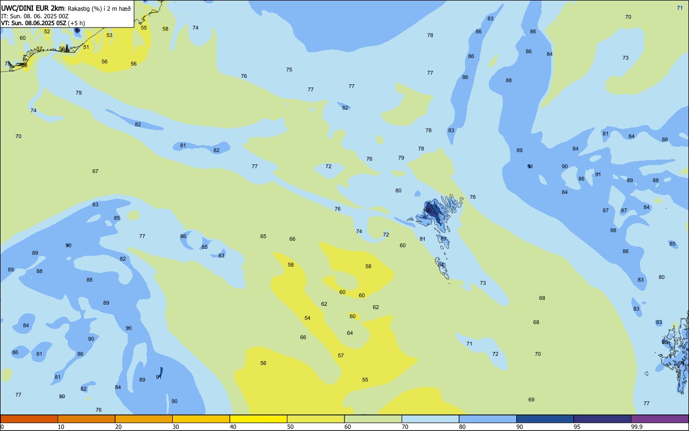689x431 pixels.
Task: Click the '10' tick label on the scale
Action: pos(61,427)
